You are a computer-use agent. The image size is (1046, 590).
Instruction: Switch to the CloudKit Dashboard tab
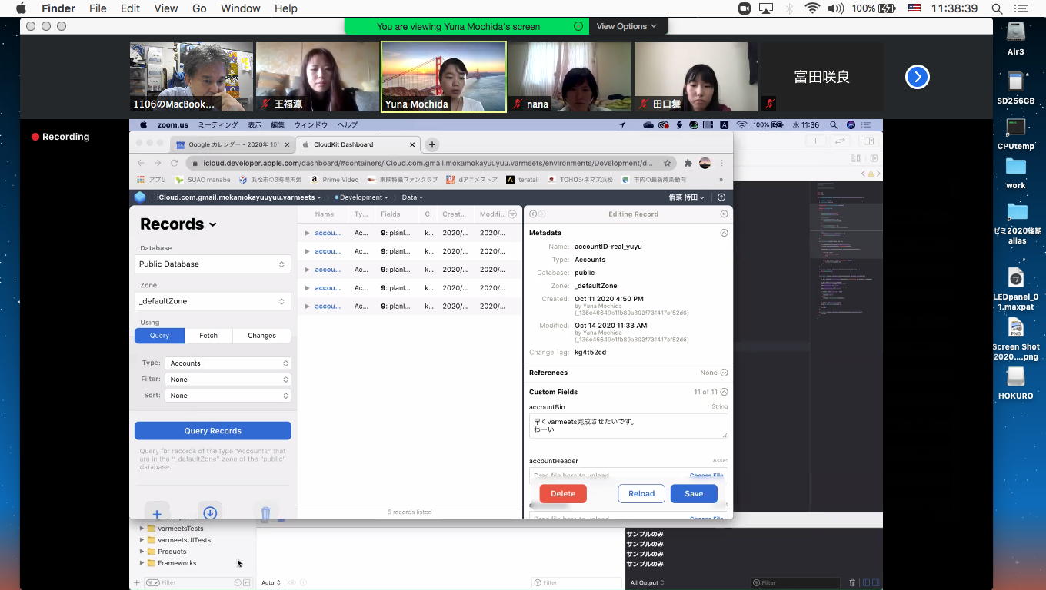pos(358,144)
